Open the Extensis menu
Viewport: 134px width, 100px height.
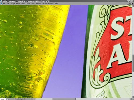click(x=51, y=4)
